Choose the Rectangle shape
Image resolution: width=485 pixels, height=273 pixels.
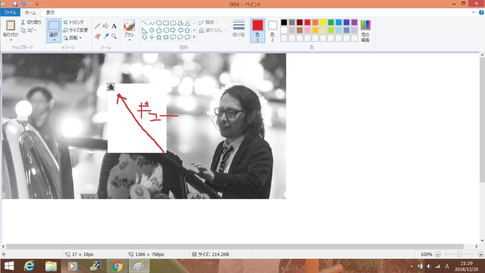click(166, 23)
